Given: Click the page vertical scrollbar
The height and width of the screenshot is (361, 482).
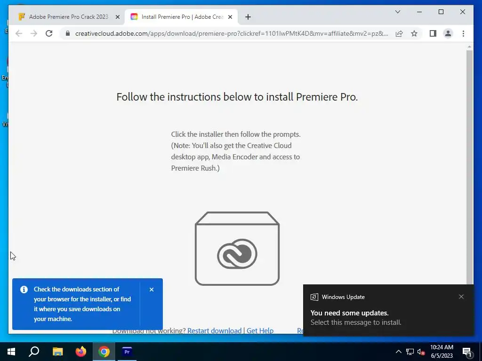Looking at the screenshot, I should [469, 167].
